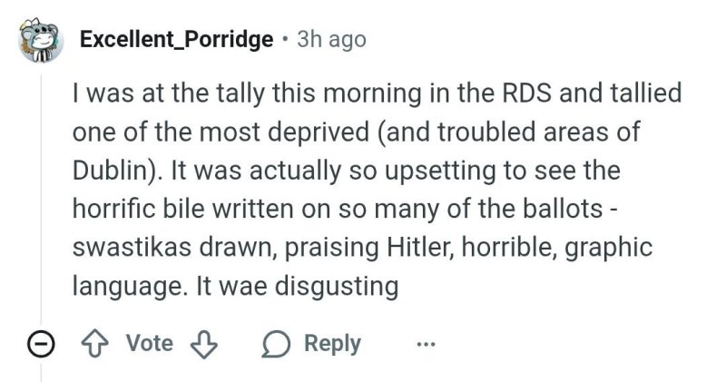The image size is (726, 382).
Task: Click the speech bubble reply icon
Action: tap(274, 344)
